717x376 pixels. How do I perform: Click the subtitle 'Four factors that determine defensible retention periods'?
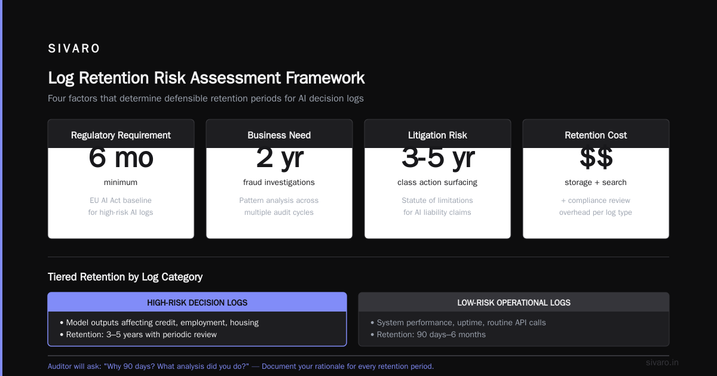pyautogui.click(x=206, y=98)
